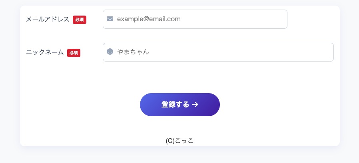Click the ニックネーム field label
Viewport: 359px width, 163px height.
coord(45,52)
